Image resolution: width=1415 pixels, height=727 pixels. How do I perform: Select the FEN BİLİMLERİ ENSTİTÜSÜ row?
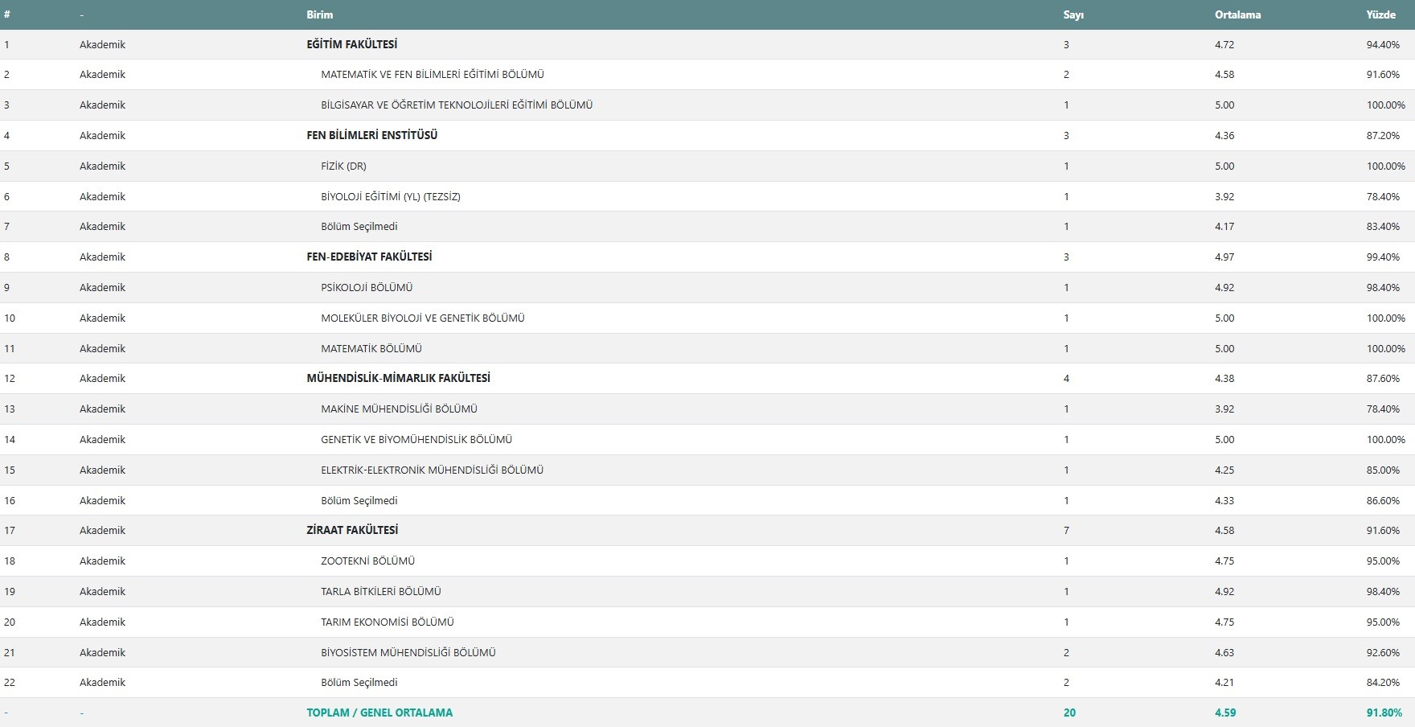[x=707, y=135]
